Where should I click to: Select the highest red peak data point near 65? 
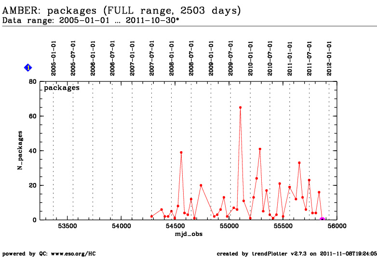240,107
